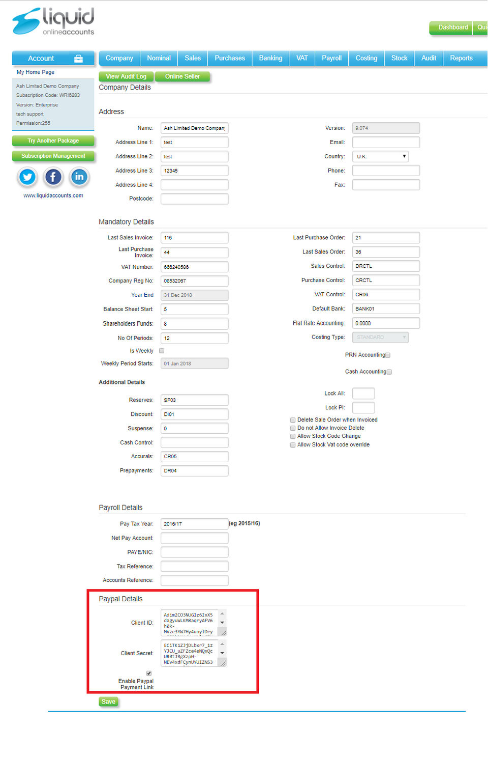This screenshot has height=757, width=488.
Task: Check Delete Sale Order when Invoiced
Action: click(x=293, y=420)
